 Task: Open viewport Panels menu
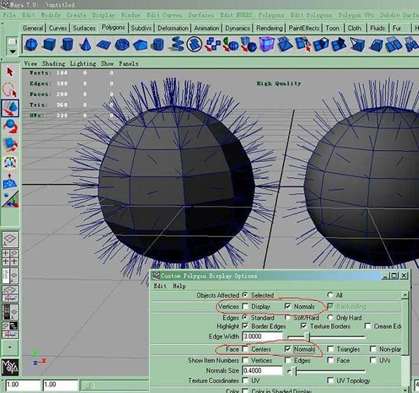pyautogui.click(x=128, y=64)
